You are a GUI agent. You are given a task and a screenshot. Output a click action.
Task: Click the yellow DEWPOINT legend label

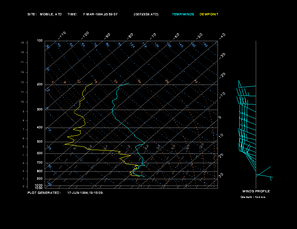(x=209, y=14)
